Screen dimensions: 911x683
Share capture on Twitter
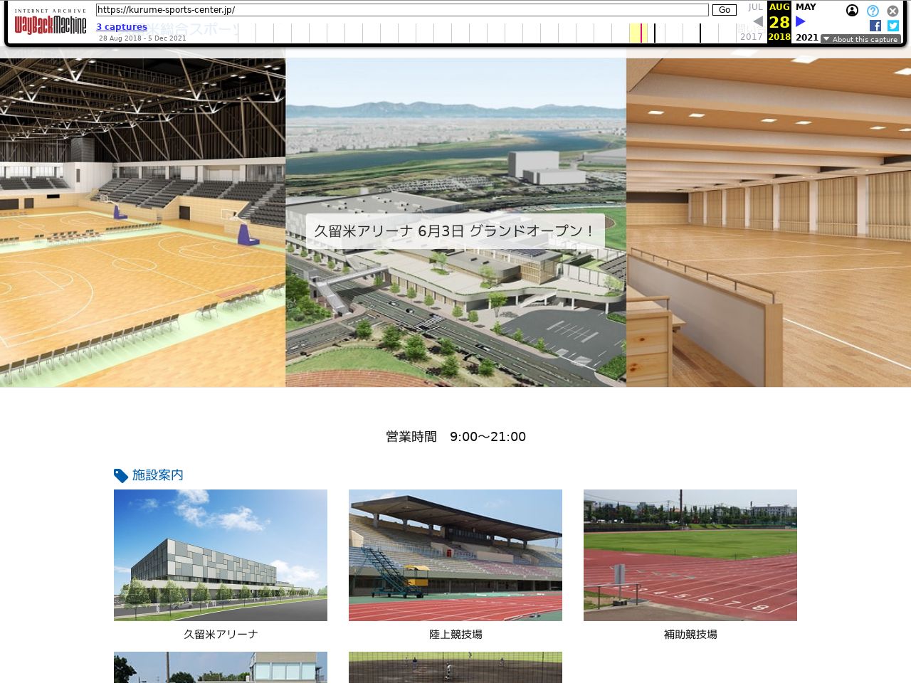tap(893, 26)
